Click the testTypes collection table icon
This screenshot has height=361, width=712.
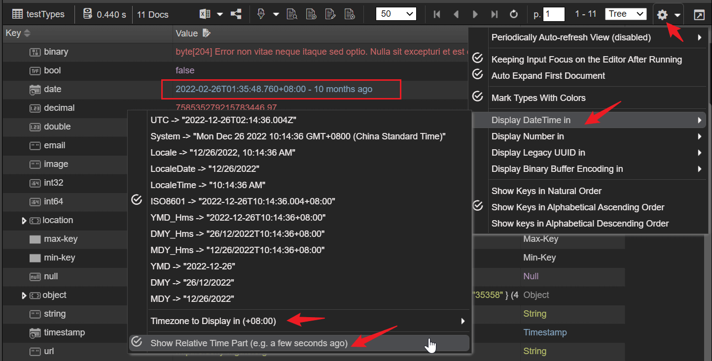coord(17,14)
